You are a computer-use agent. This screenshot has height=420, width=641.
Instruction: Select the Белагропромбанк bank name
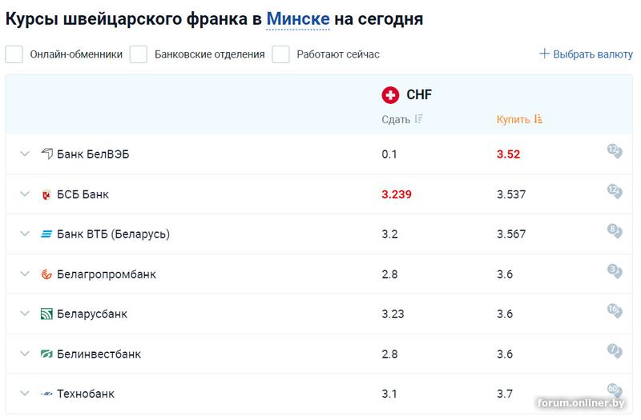pyautogui.click(x=107, y=274)
